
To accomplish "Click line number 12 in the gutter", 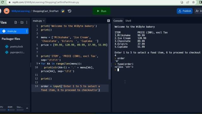I will tap(37, 79).
